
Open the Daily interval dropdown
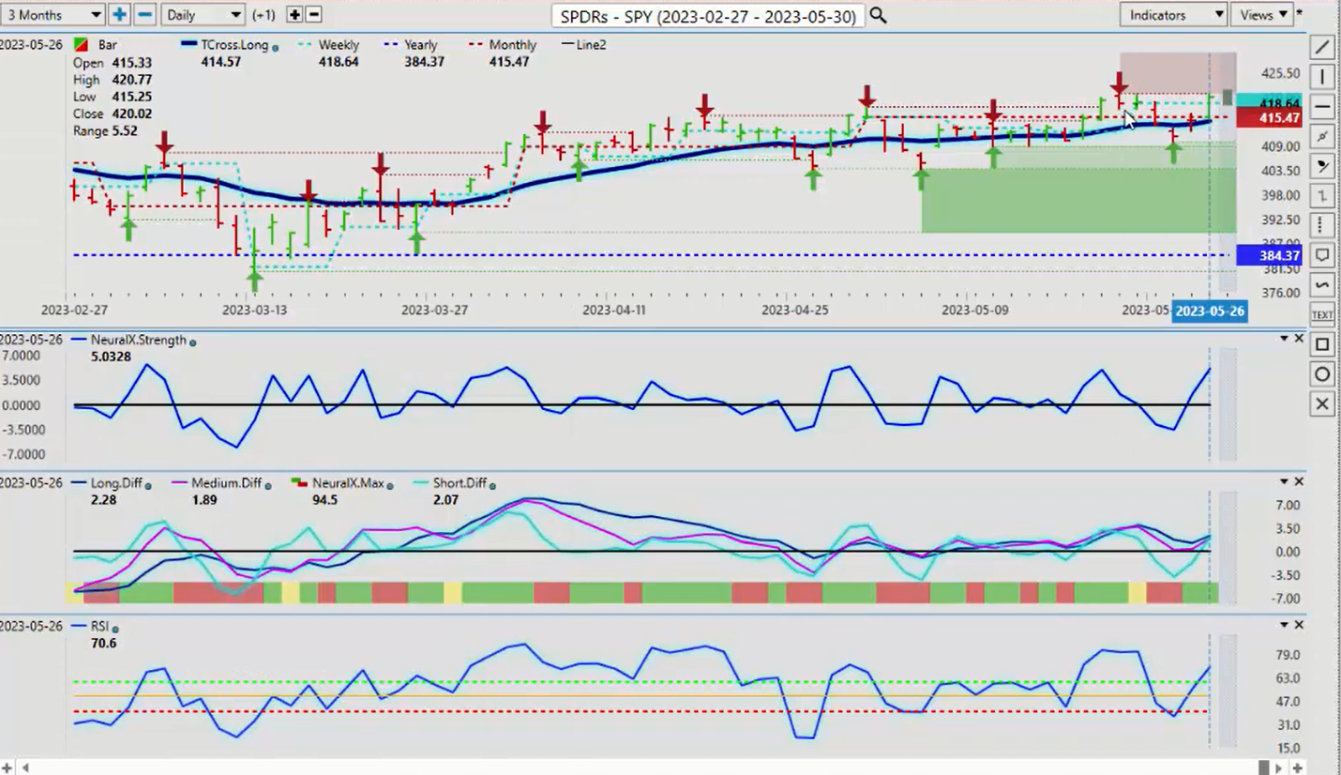203,14
